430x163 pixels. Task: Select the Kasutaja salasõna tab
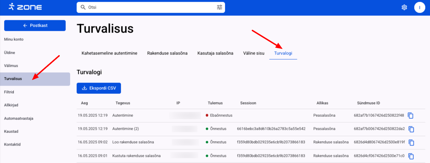click(x=215, y=53)
